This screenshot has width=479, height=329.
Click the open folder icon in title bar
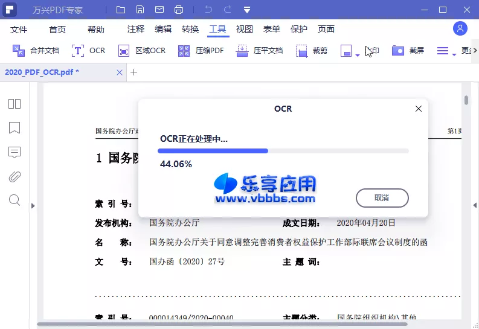[121, 10]
